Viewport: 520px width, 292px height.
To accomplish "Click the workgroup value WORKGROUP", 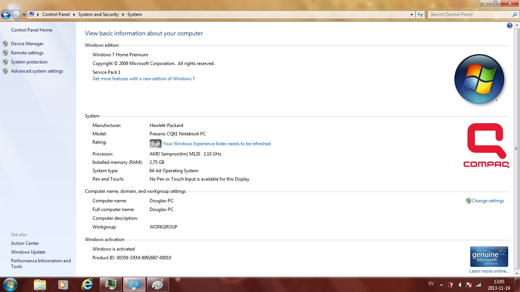I will pos(163,227).
